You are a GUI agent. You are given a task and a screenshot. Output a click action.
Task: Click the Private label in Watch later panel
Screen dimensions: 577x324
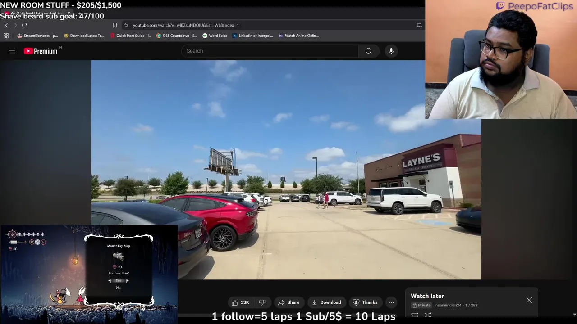point(421,305)
